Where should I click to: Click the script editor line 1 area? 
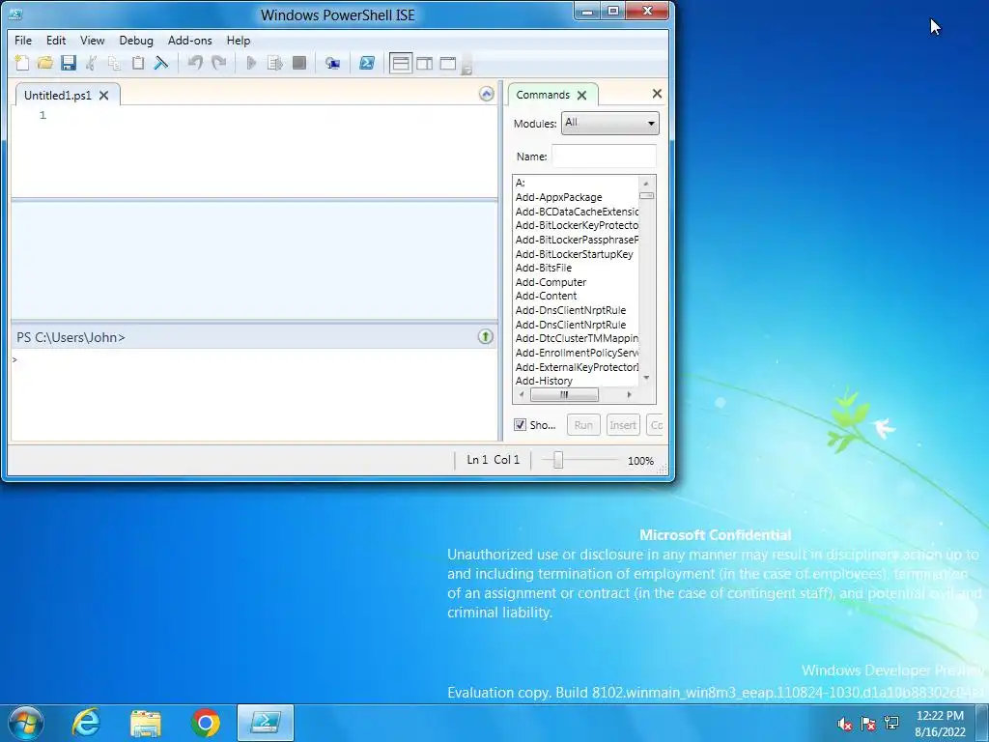coord(271,115)
